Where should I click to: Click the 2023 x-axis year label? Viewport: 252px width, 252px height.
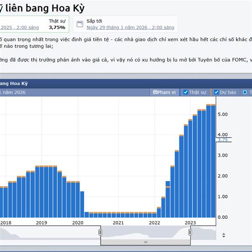[190, 223]
